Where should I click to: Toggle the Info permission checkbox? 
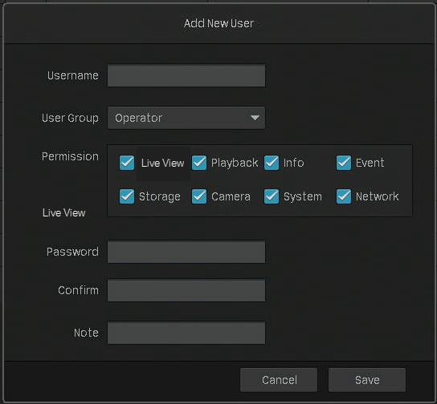pos(272,163)
